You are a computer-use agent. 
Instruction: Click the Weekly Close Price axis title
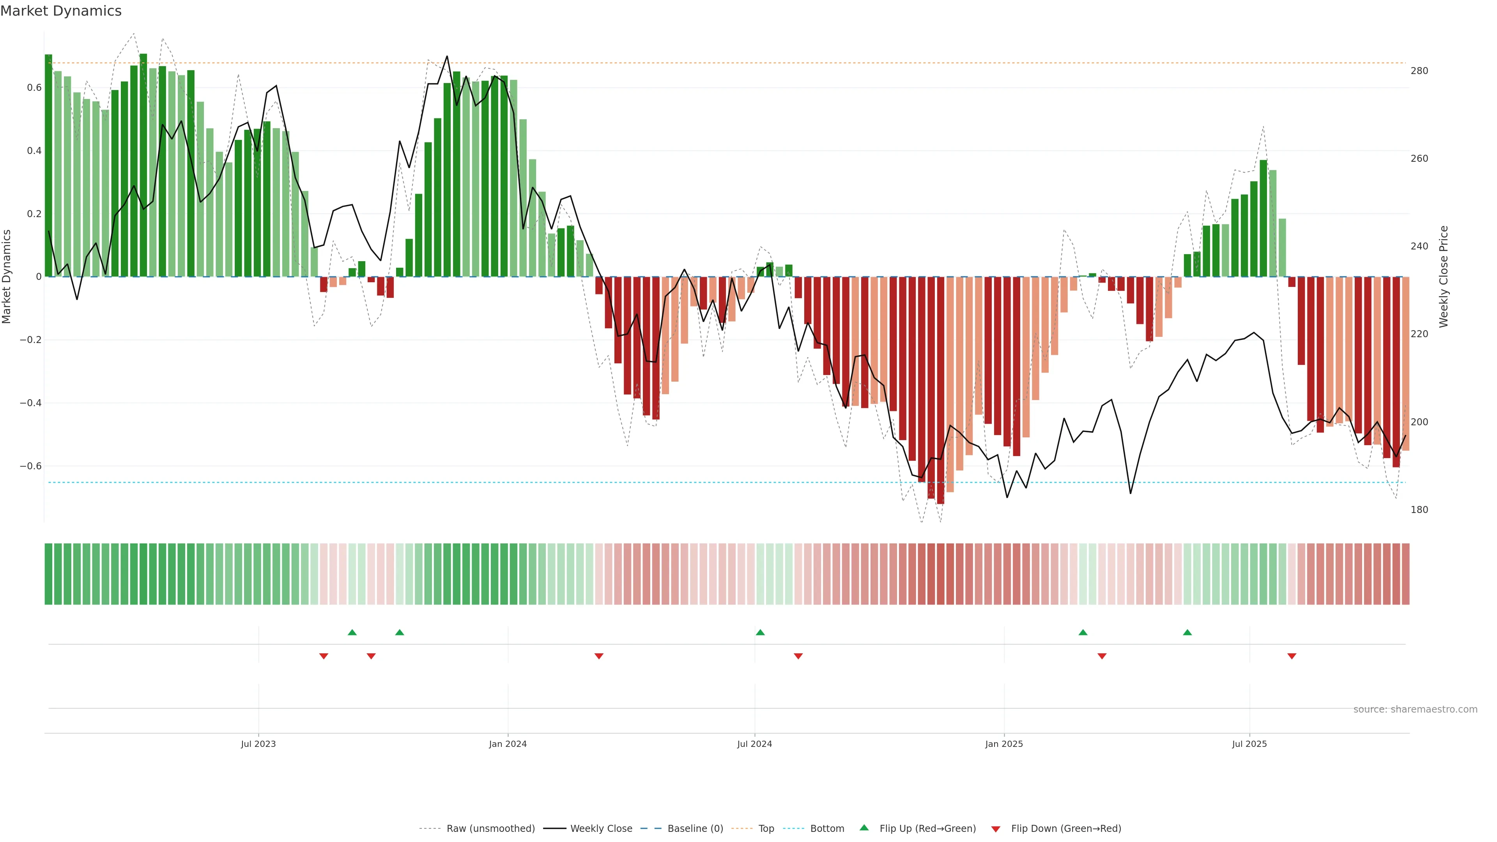[1444, 277]
